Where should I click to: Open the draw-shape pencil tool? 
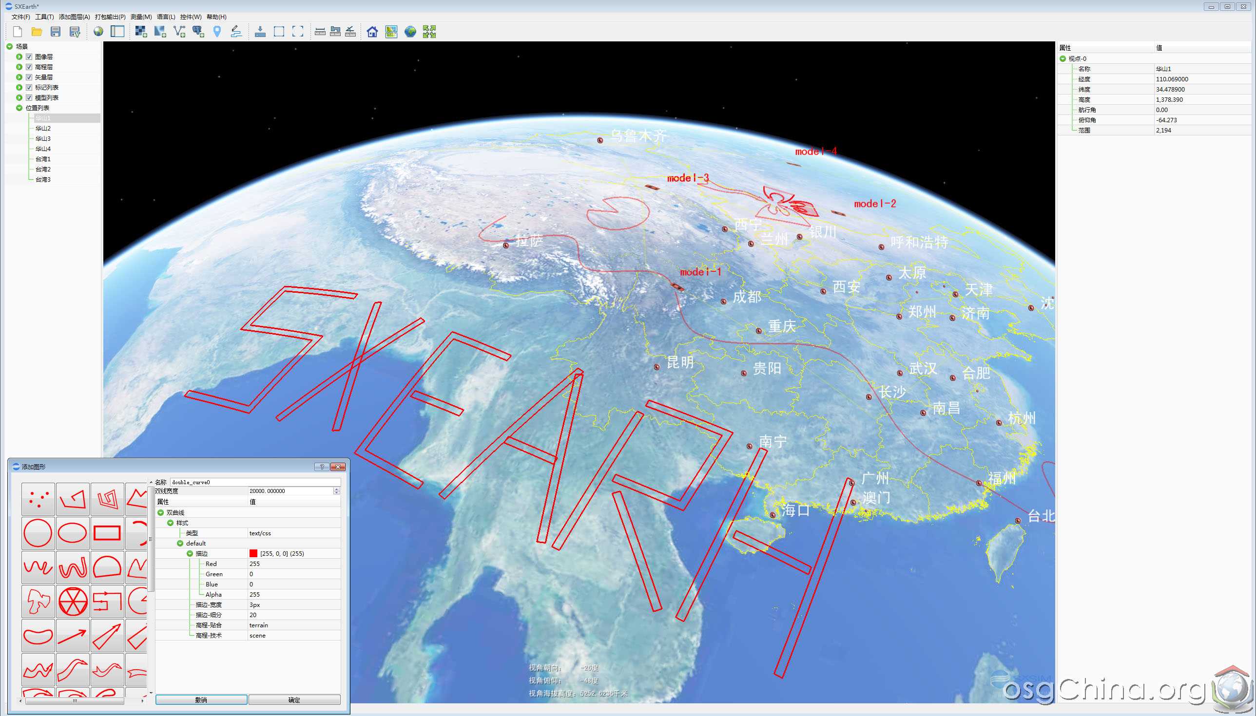click(x=236, y=32)
